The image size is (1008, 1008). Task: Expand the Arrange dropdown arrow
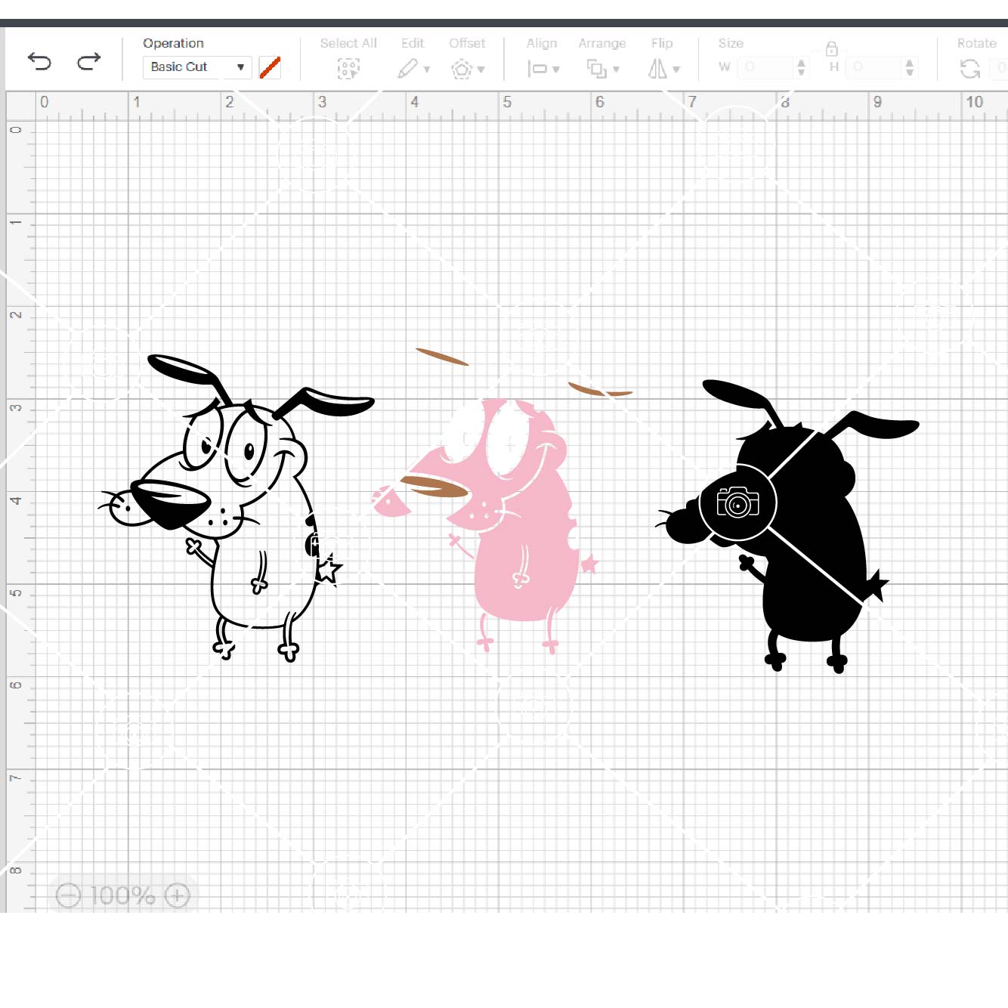pyautogui.click(x=617, y=70)
